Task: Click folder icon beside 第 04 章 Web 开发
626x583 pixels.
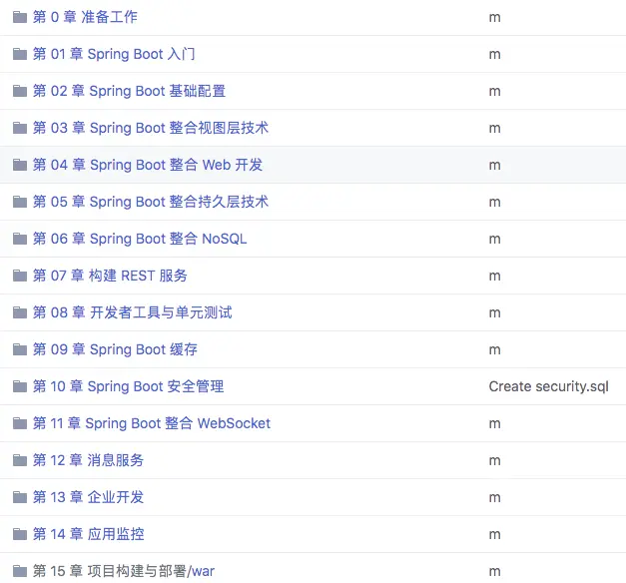Action: click(x=20, y=165)
